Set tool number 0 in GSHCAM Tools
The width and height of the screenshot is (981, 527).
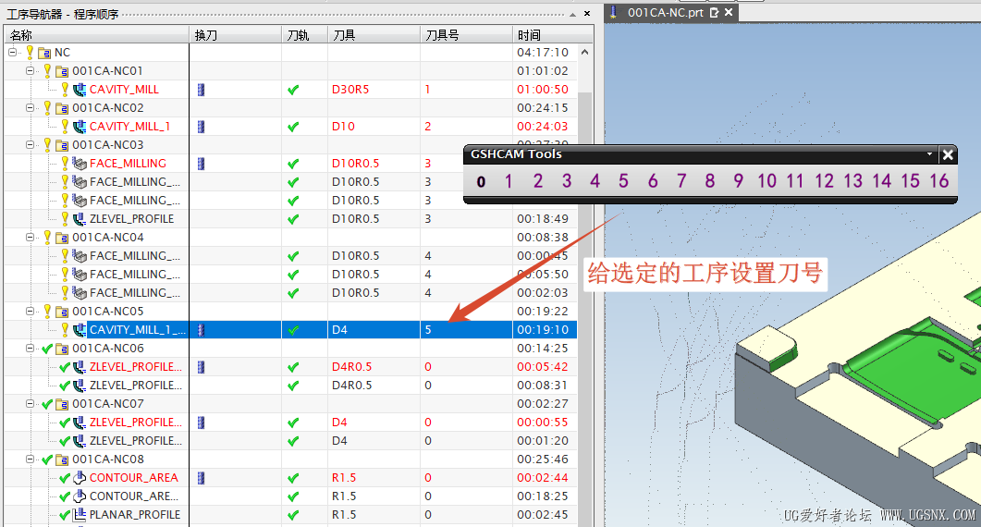(481, 181)
